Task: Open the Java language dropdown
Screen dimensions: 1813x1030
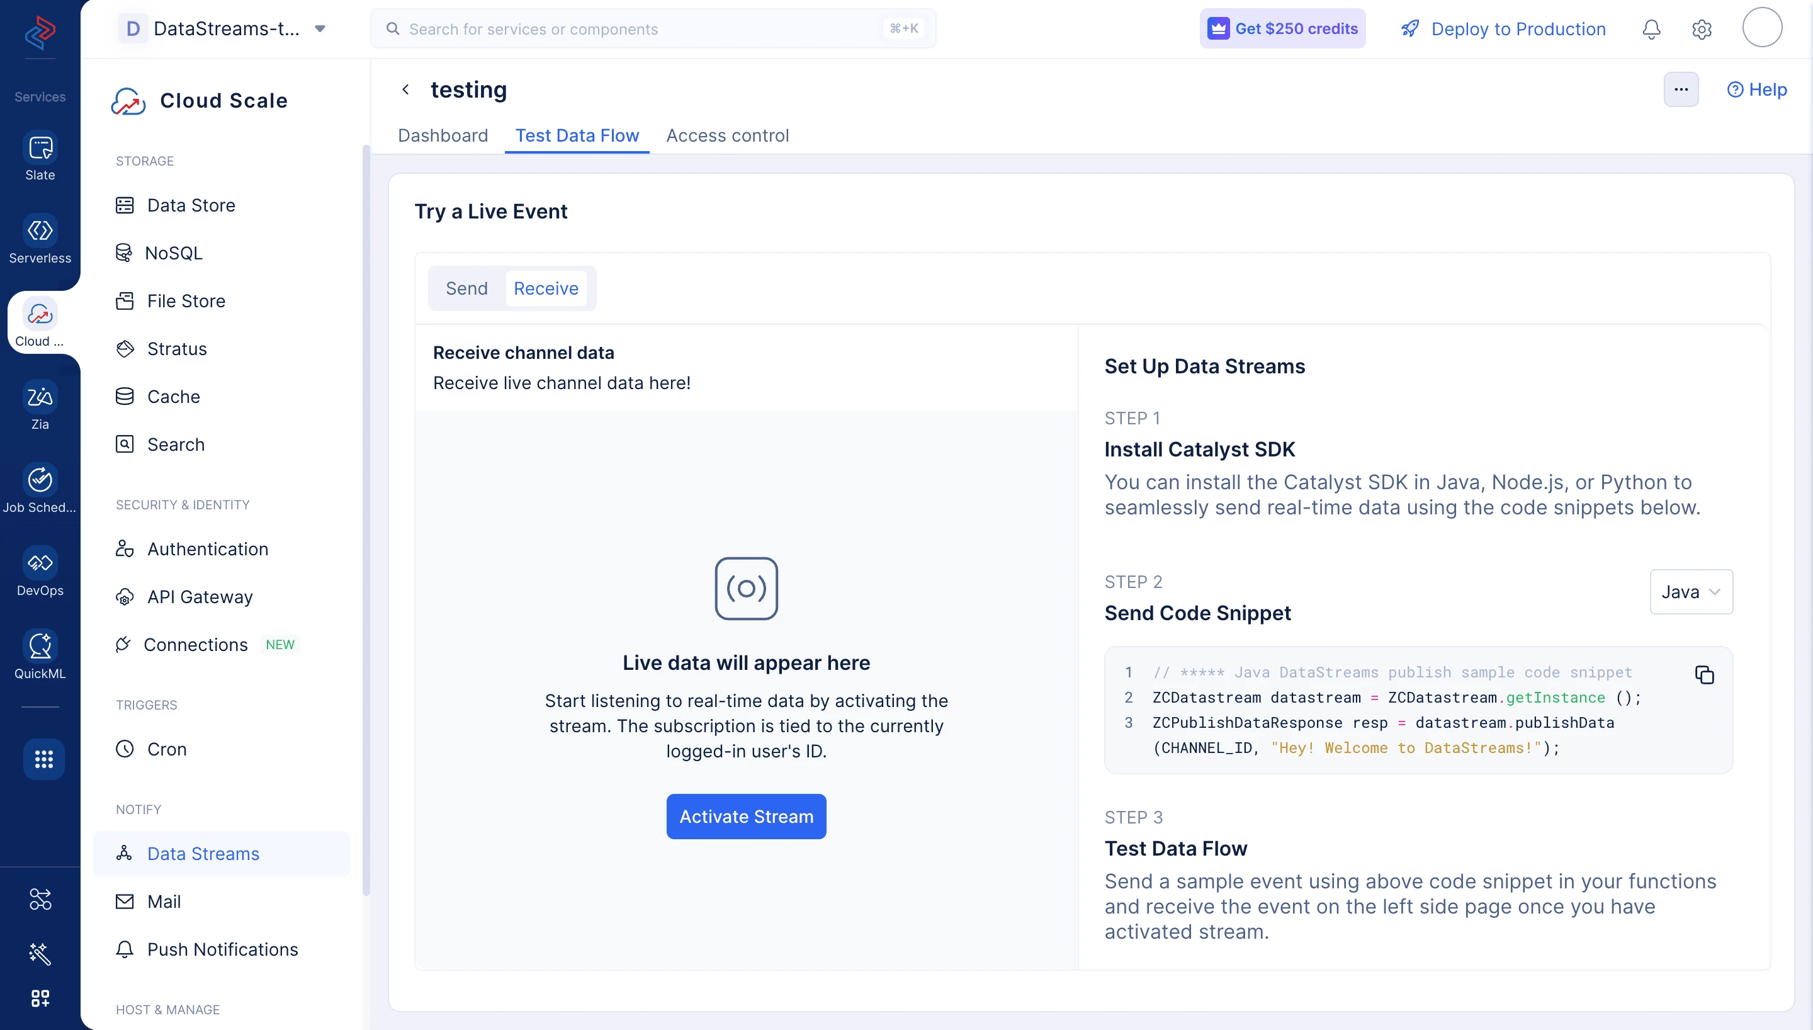Action: [1691, 591]
